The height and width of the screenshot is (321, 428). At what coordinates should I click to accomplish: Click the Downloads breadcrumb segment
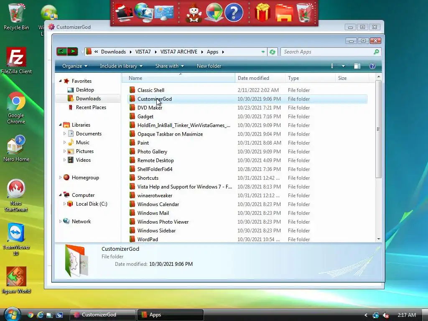pos(114,52)
